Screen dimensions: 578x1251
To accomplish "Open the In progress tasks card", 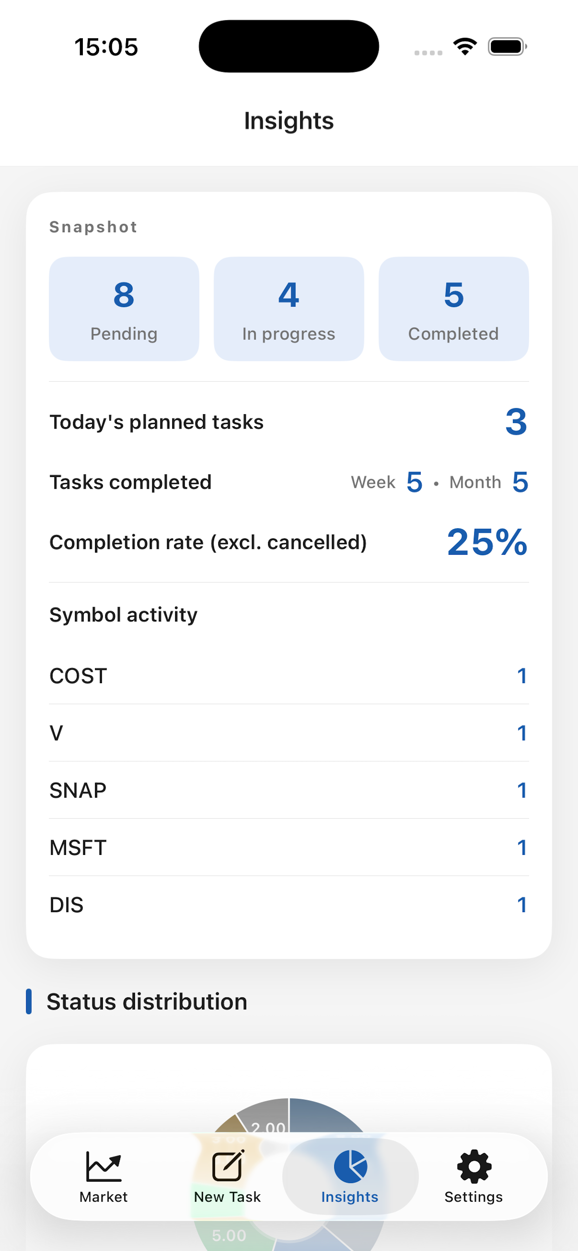I will click(289, 309).
